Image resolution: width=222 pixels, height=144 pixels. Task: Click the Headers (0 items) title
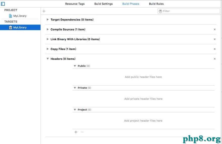63,59
